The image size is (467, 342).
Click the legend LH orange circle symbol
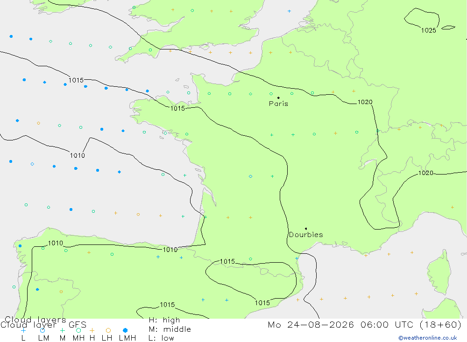tap(108, 330)
